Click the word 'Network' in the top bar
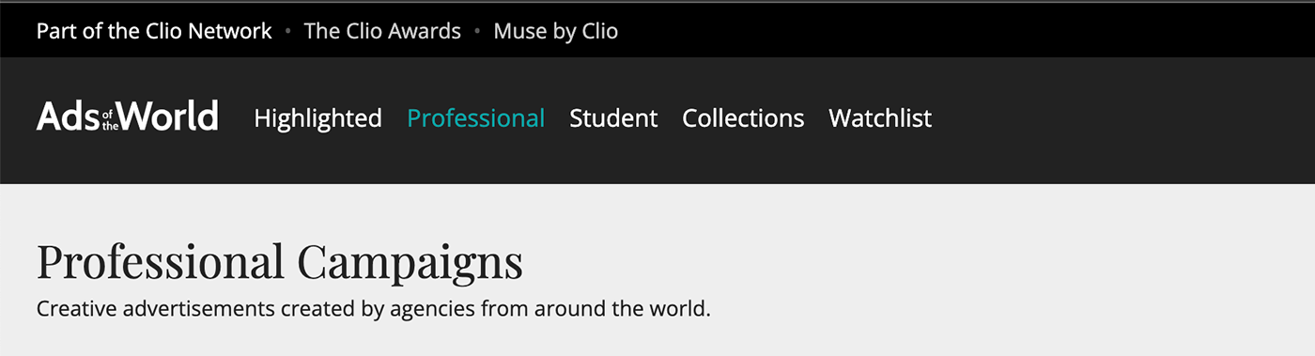 click(230, 31)
